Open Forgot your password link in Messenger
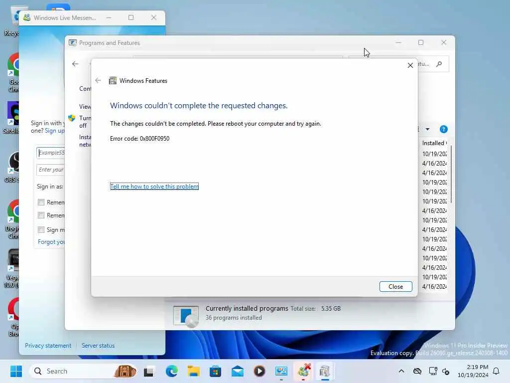Image resolution: width=510 pixels, height=383 pixels. (x=51, y=242)
